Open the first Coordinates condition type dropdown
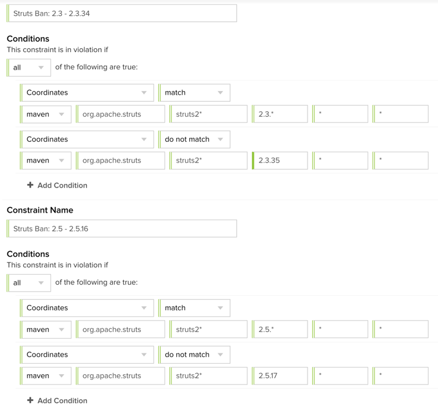 pos(87,92)
